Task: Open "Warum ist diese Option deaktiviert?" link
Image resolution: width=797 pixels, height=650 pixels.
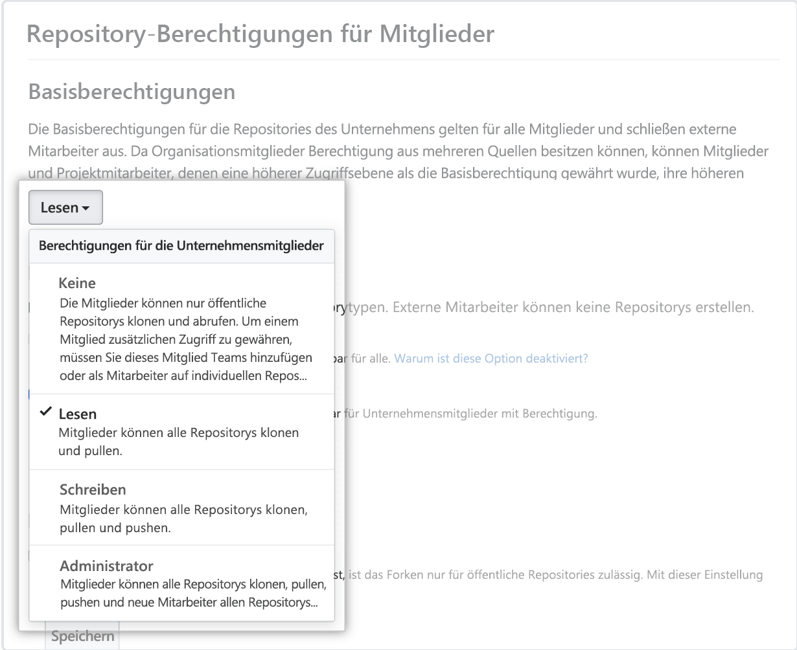Action: (491, 358)
